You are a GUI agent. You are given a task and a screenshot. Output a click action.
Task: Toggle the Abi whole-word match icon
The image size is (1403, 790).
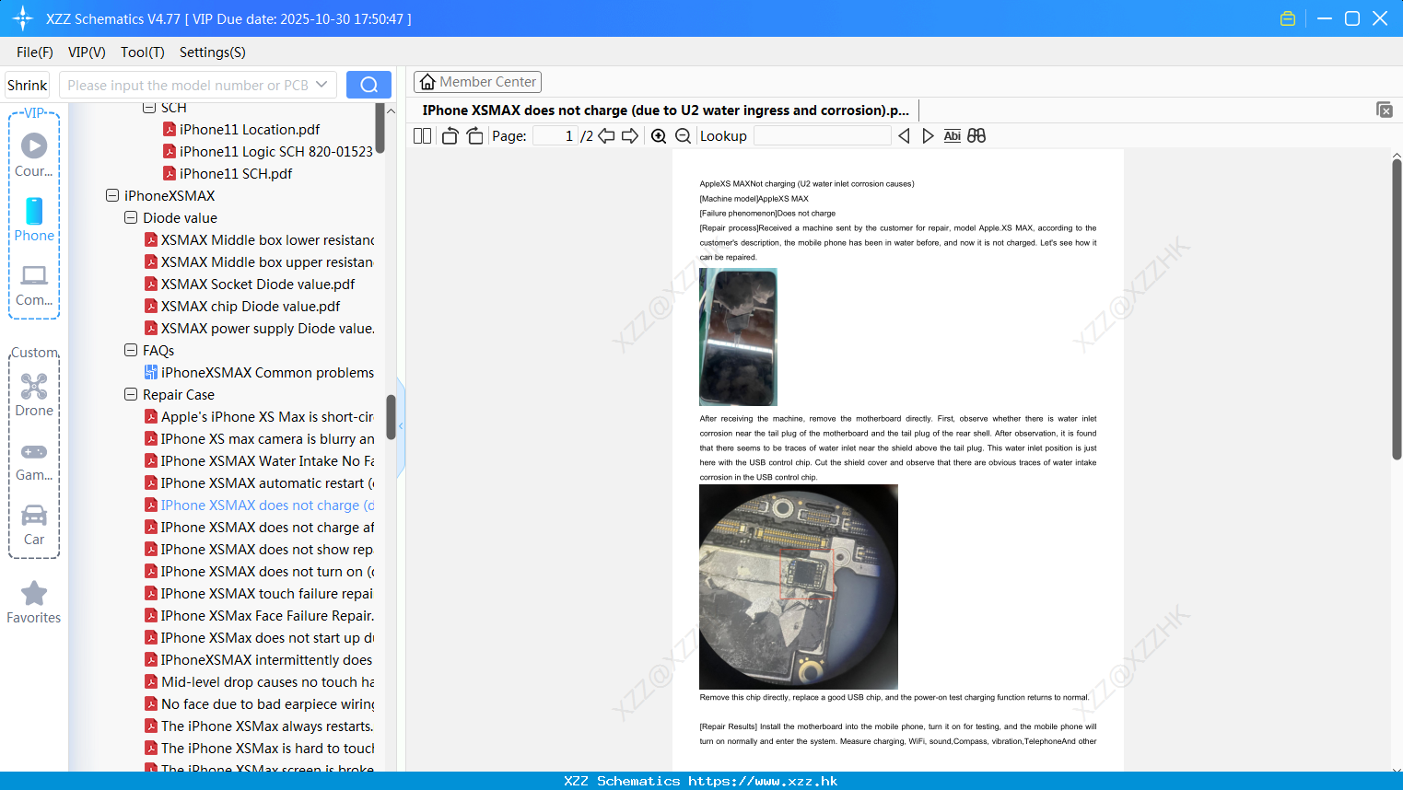[953, 135]
